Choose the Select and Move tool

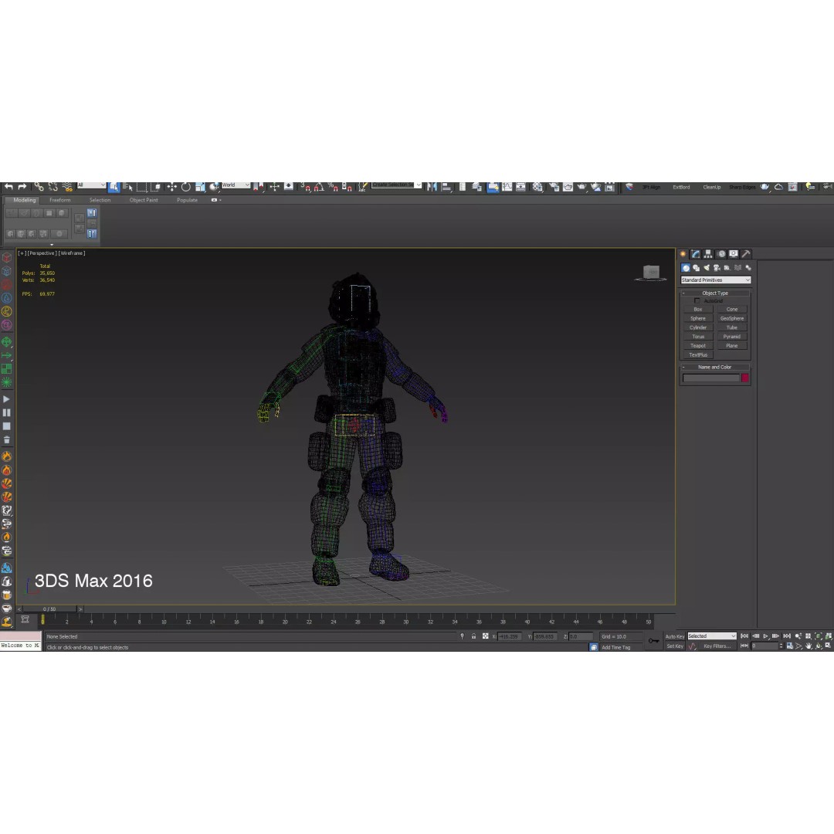171,187
